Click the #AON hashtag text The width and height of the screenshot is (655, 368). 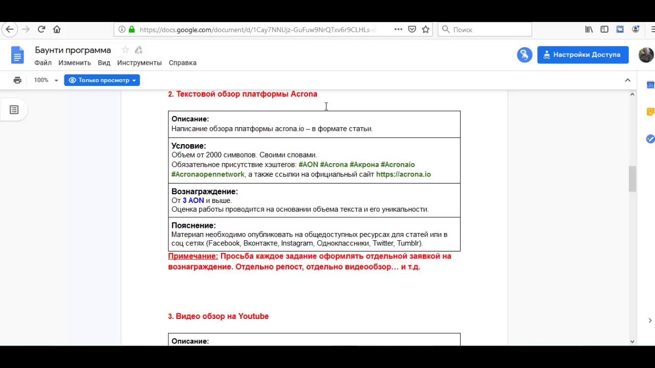308,165
